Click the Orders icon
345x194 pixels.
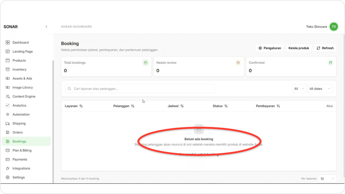(x=7, y=132)
